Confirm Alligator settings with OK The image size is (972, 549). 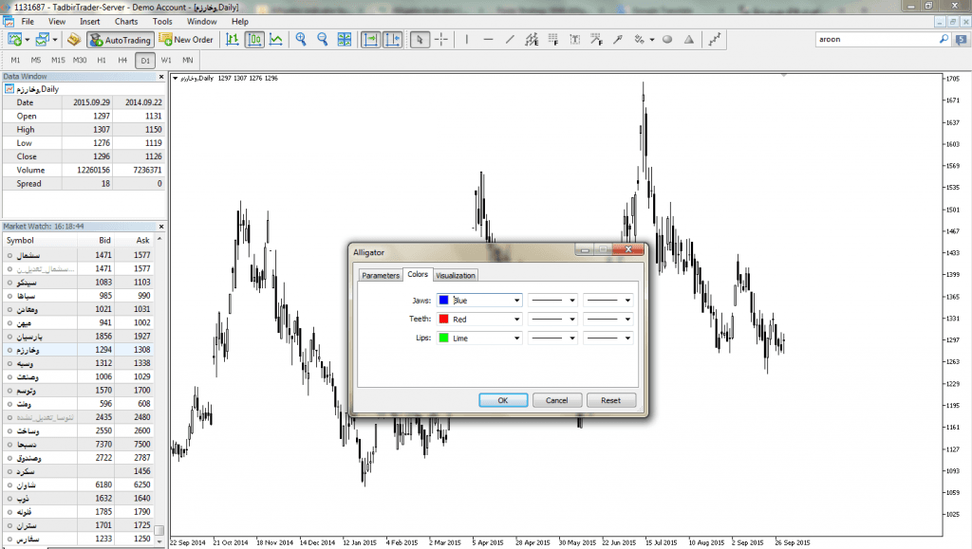pyautogui.click(x=503, y=400)
